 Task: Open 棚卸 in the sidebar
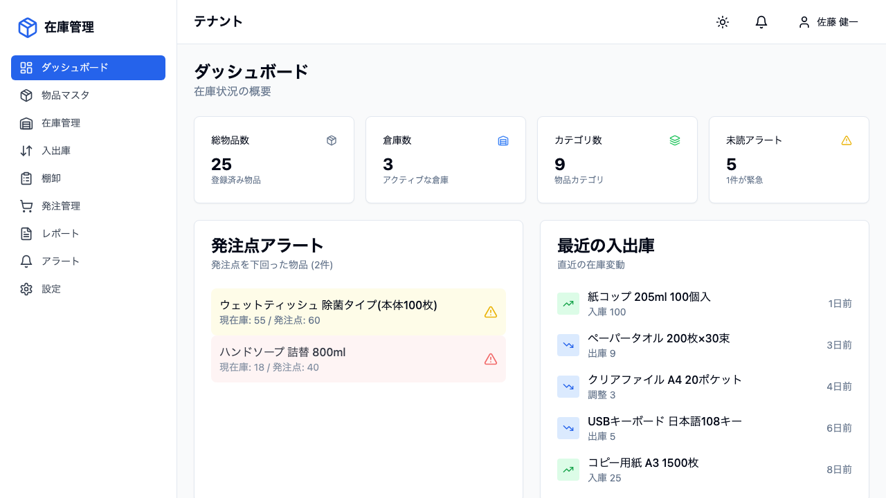point(88,178)
